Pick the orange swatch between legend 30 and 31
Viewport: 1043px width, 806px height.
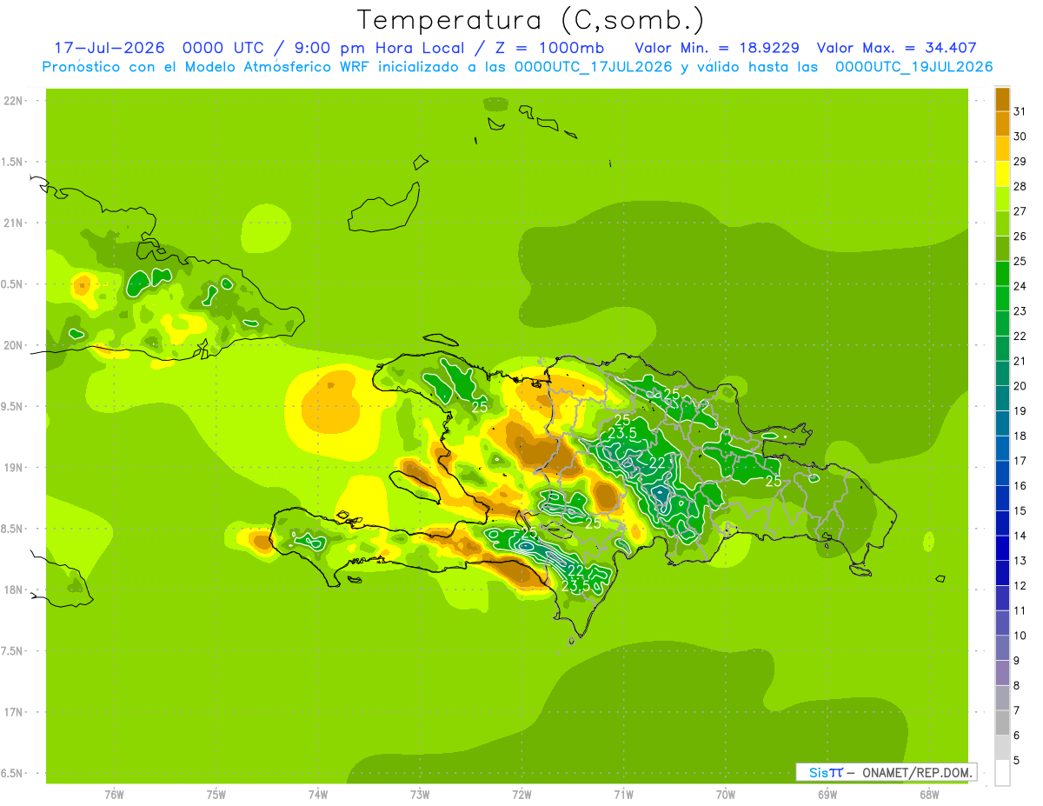1002,123
